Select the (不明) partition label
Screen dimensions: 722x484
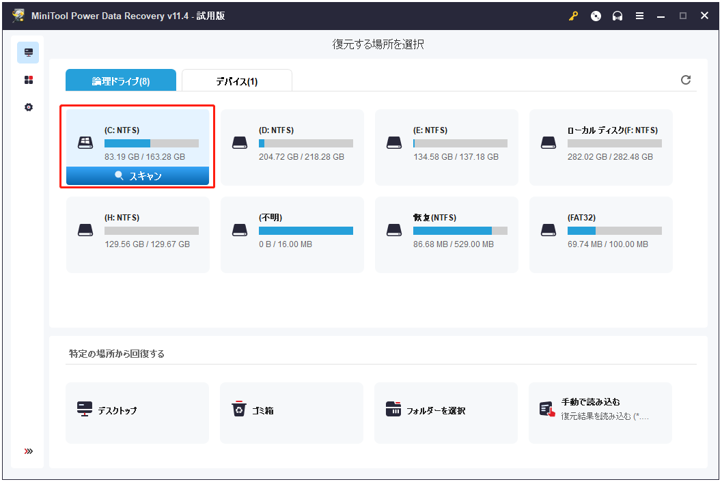pos(270,218)
